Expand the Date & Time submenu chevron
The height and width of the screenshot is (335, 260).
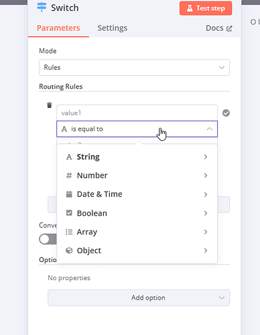pyautogui.click(x=206, y=194)
